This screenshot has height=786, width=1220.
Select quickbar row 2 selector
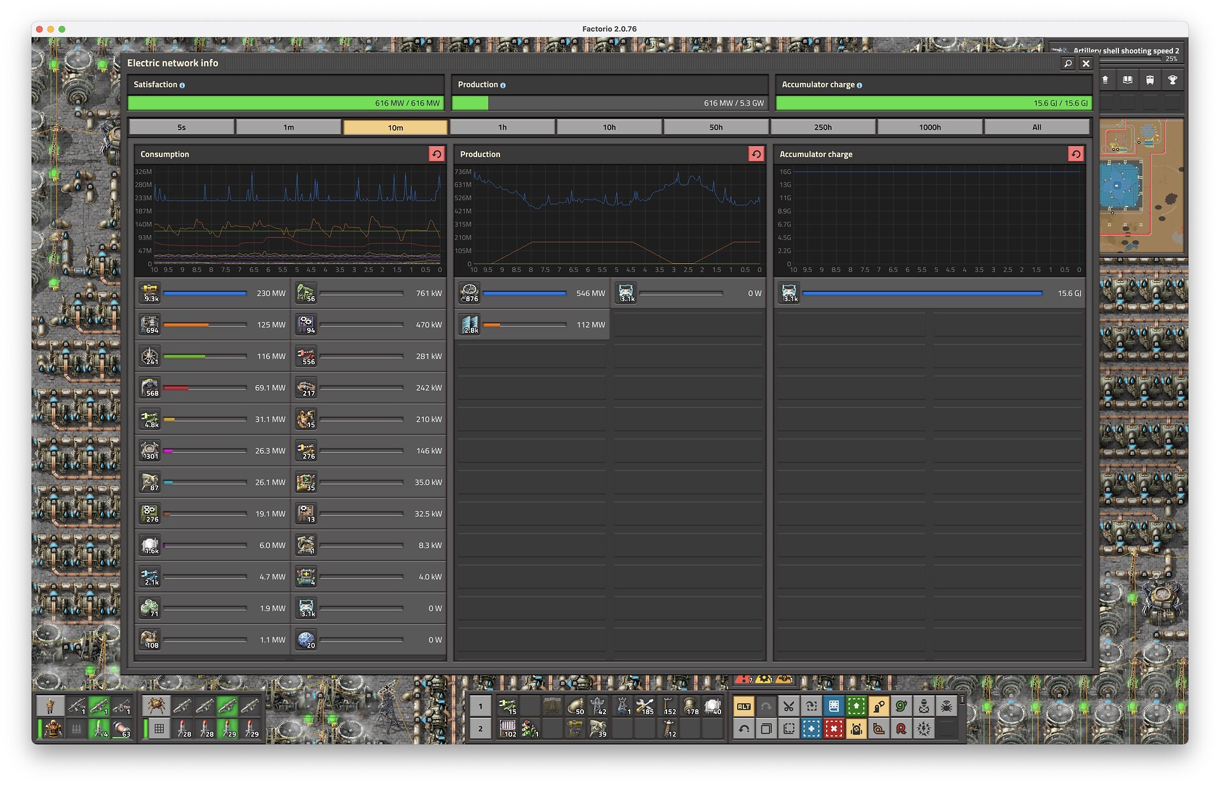point(480,729)
